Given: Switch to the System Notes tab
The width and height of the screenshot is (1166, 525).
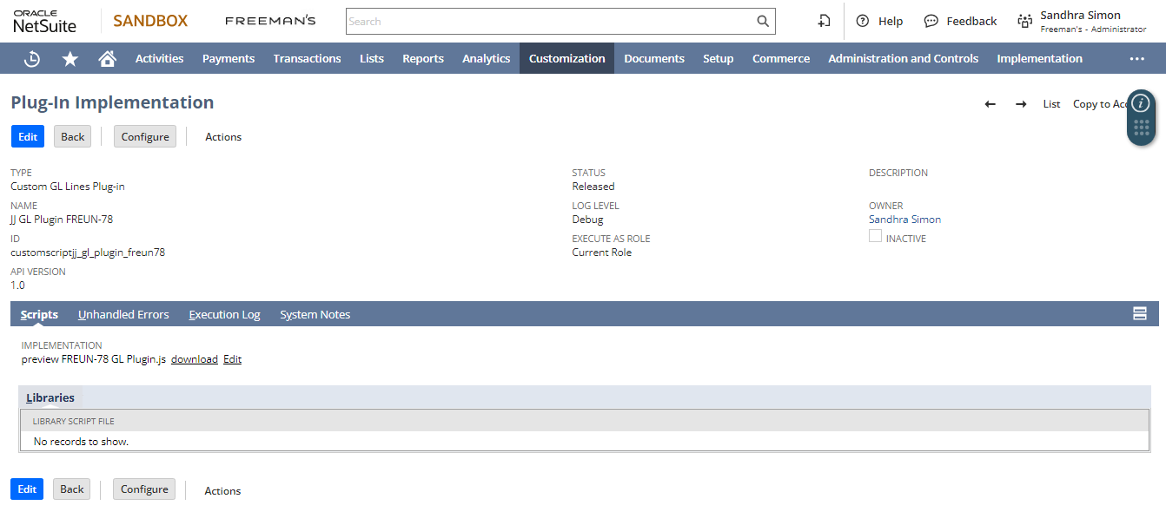Looking at the screenshot, I should (315, 314).
